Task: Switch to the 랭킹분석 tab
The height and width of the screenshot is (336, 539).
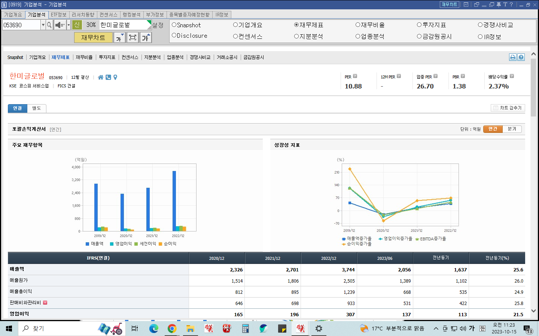Action: click(132, 15)
